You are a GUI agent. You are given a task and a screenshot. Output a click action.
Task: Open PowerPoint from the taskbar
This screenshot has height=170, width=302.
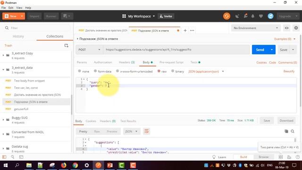point(110,165)
